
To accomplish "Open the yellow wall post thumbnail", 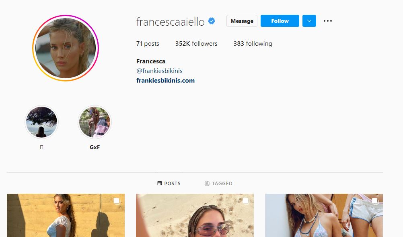I will pos(66,215).
